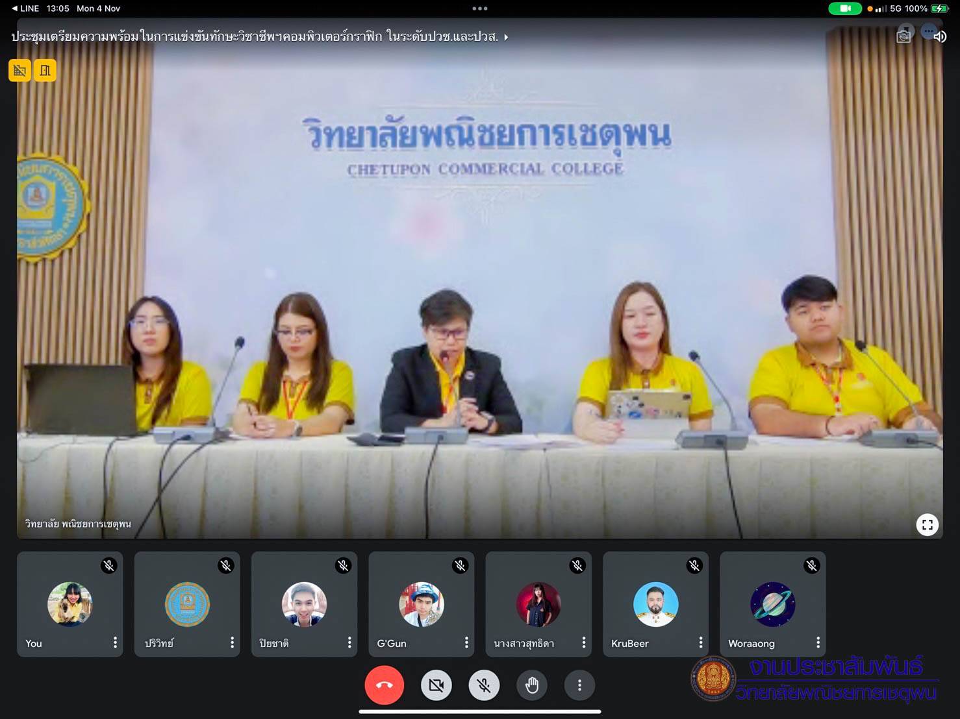Expand meeting details via title chevron
This screenshot has width=960, height=719.
(506, 38)
